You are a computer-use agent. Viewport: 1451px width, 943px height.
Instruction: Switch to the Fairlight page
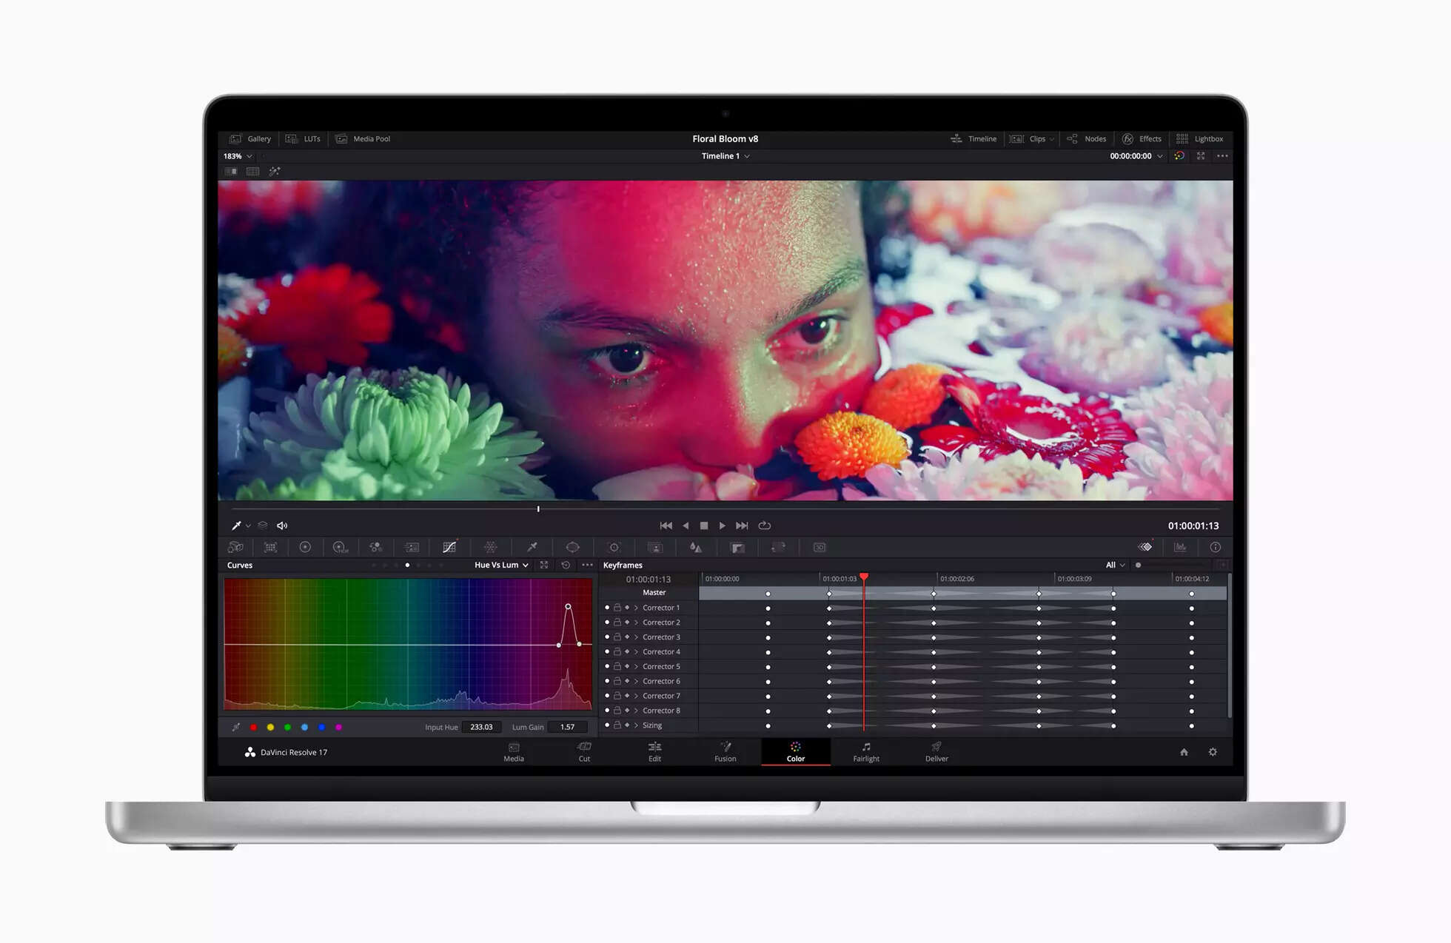(865, 752)
